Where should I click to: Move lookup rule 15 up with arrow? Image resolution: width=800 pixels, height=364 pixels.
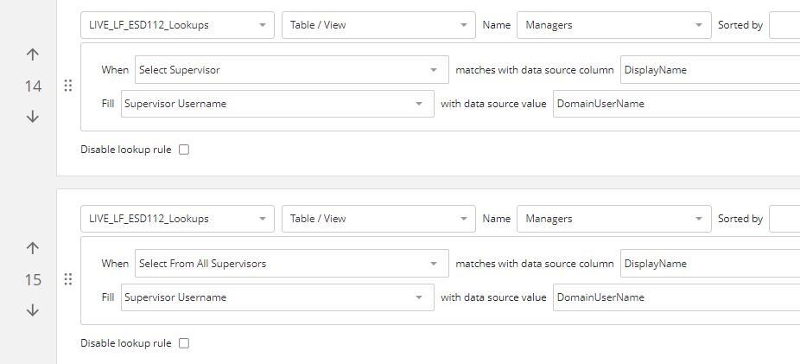point(33,248)
